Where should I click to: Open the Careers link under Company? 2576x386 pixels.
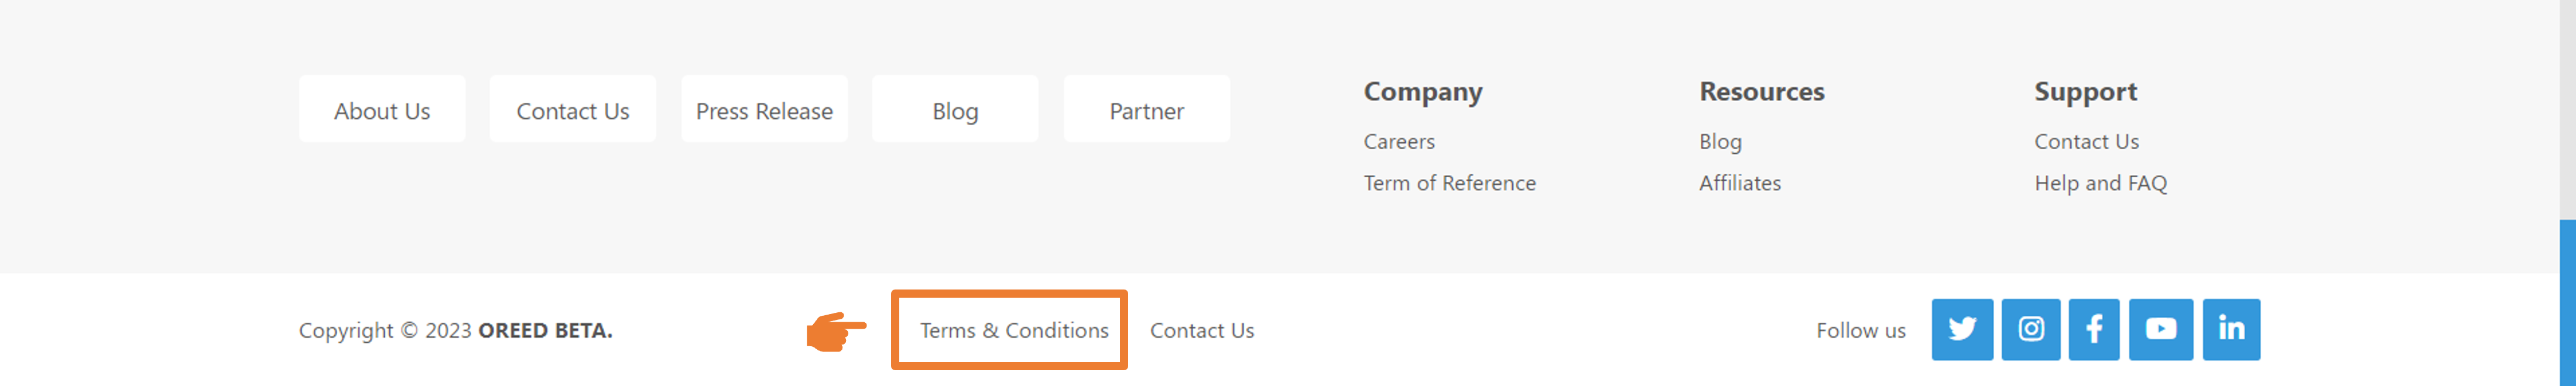click(x=1399, y=142)
